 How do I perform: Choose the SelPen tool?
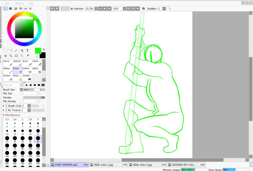click(x=27, y=70)
